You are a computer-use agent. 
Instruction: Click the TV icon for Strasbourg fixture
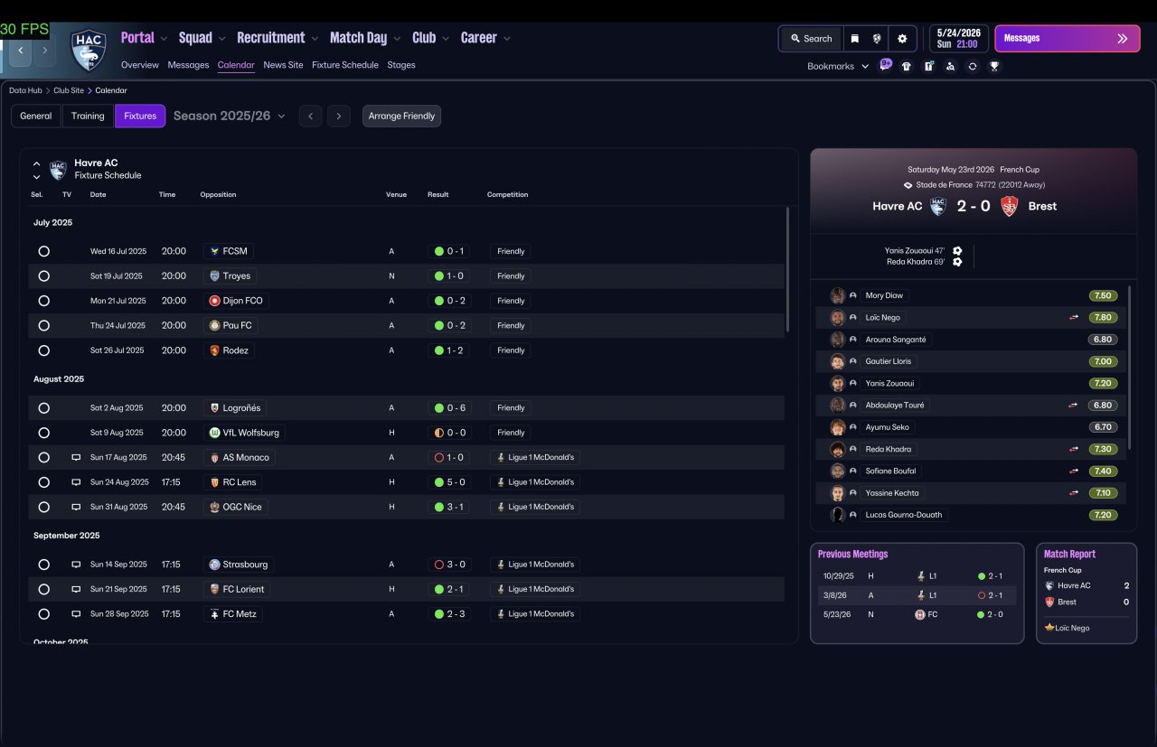pyautogui.click(x=76, y=565)
